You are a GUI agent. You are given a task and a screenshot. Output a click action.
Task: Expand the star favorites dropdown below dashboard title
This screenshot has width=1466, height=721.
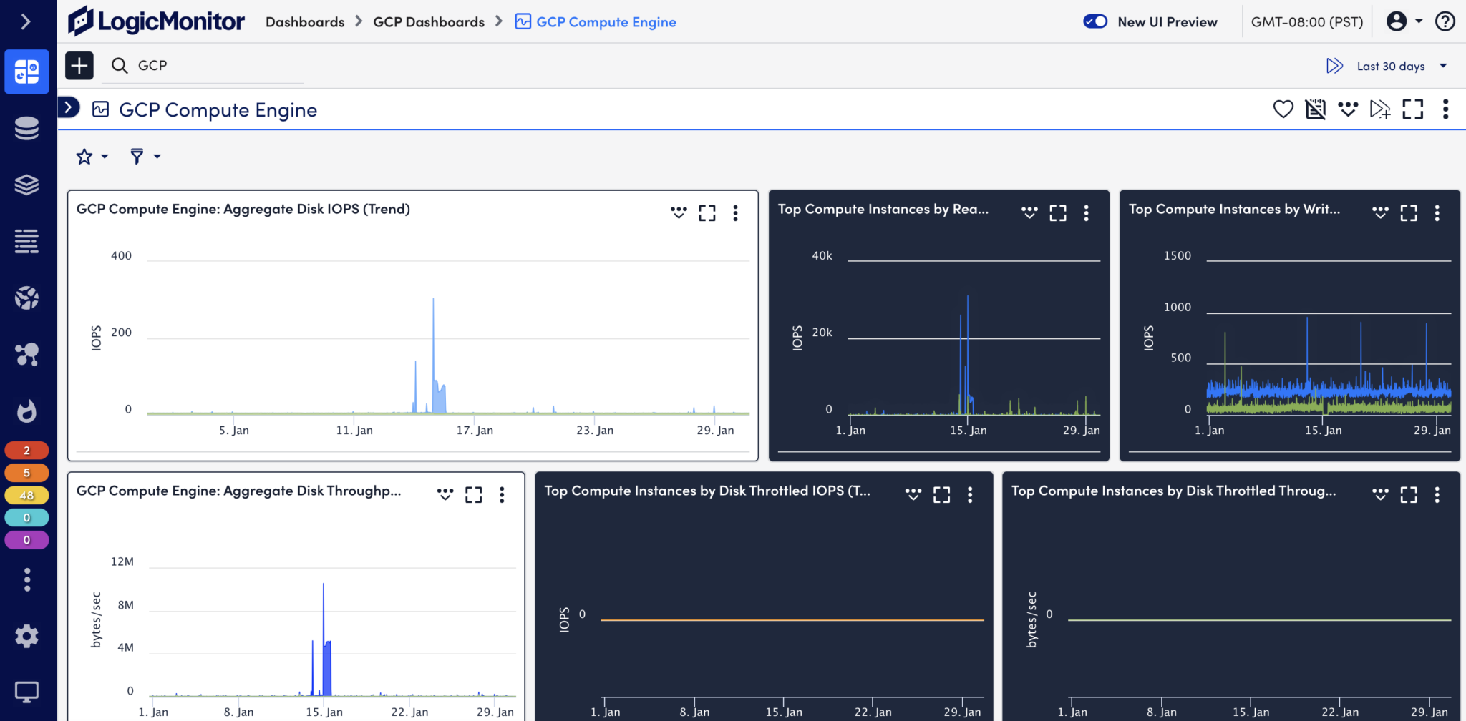91,156
